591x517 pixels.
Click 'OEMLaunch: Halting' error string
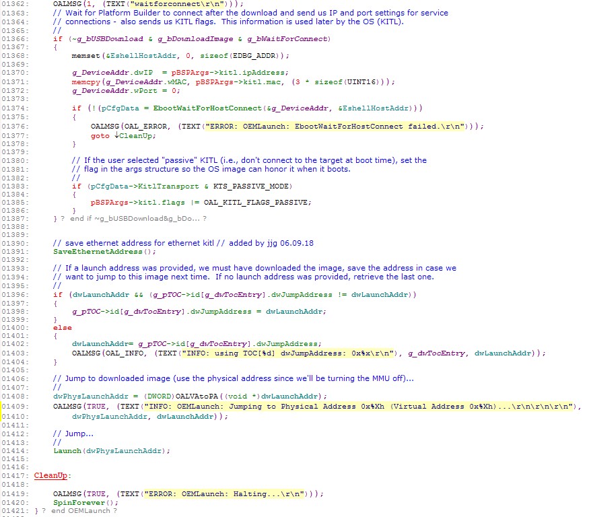tap(224, 493)
